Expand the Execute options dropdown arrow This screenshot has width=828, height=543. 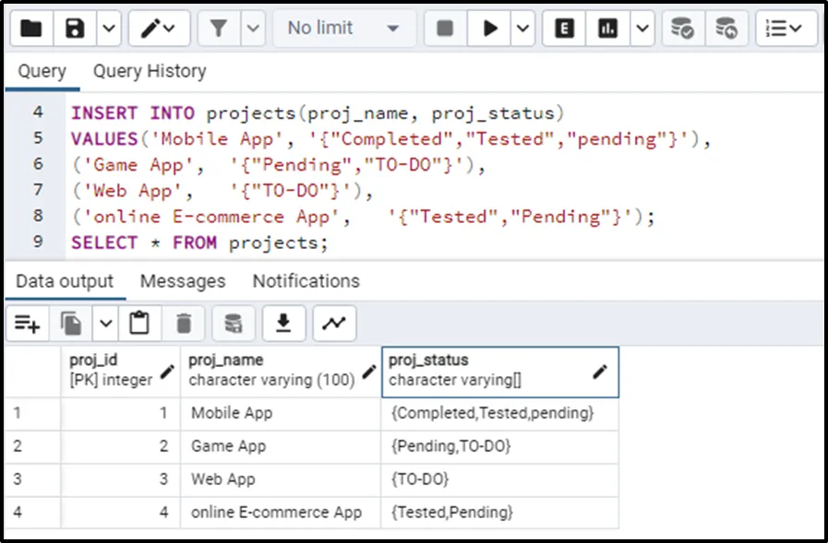tap(523, 29)
